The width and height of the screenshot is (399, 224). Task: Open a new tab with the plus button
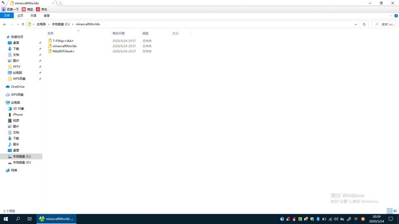coord(60,3)
